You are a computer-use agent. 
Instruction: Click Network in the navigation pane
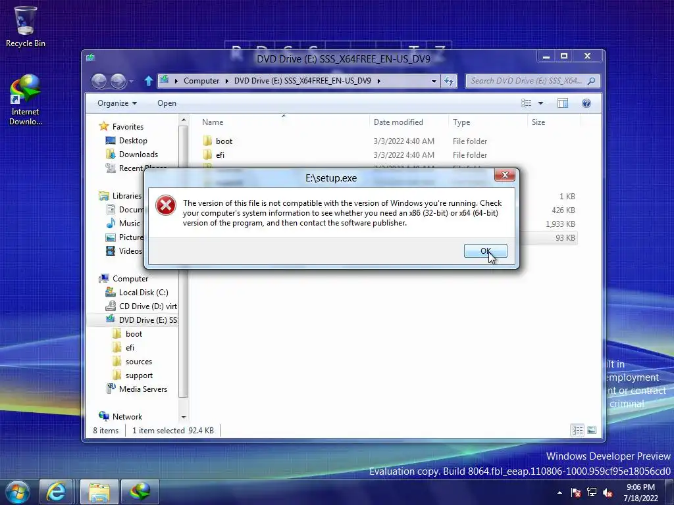(x=127, y=416)
